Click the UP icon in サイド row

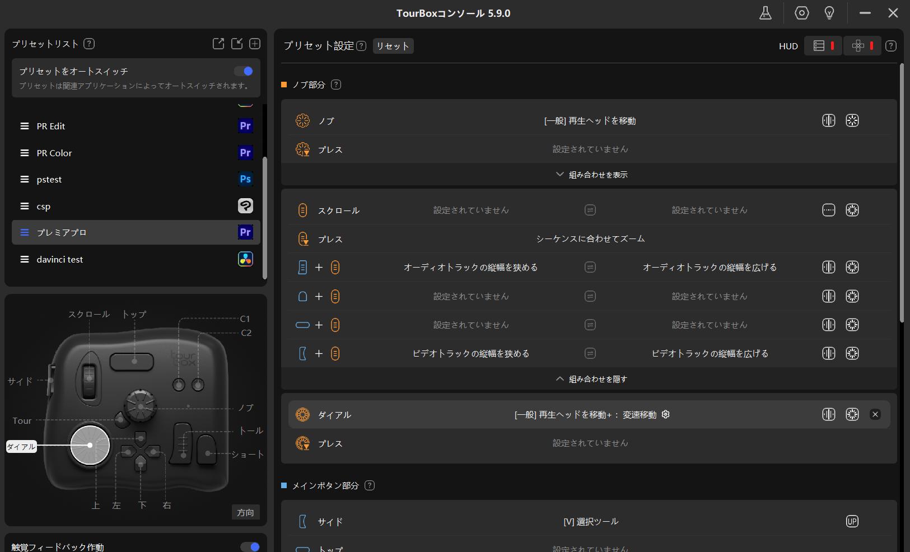852,521
